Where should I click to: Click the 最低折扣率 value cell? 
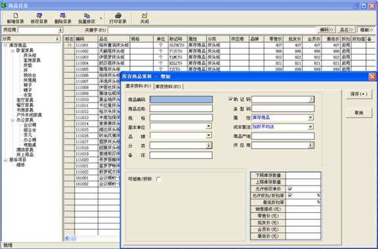click(x=303, y=202)
